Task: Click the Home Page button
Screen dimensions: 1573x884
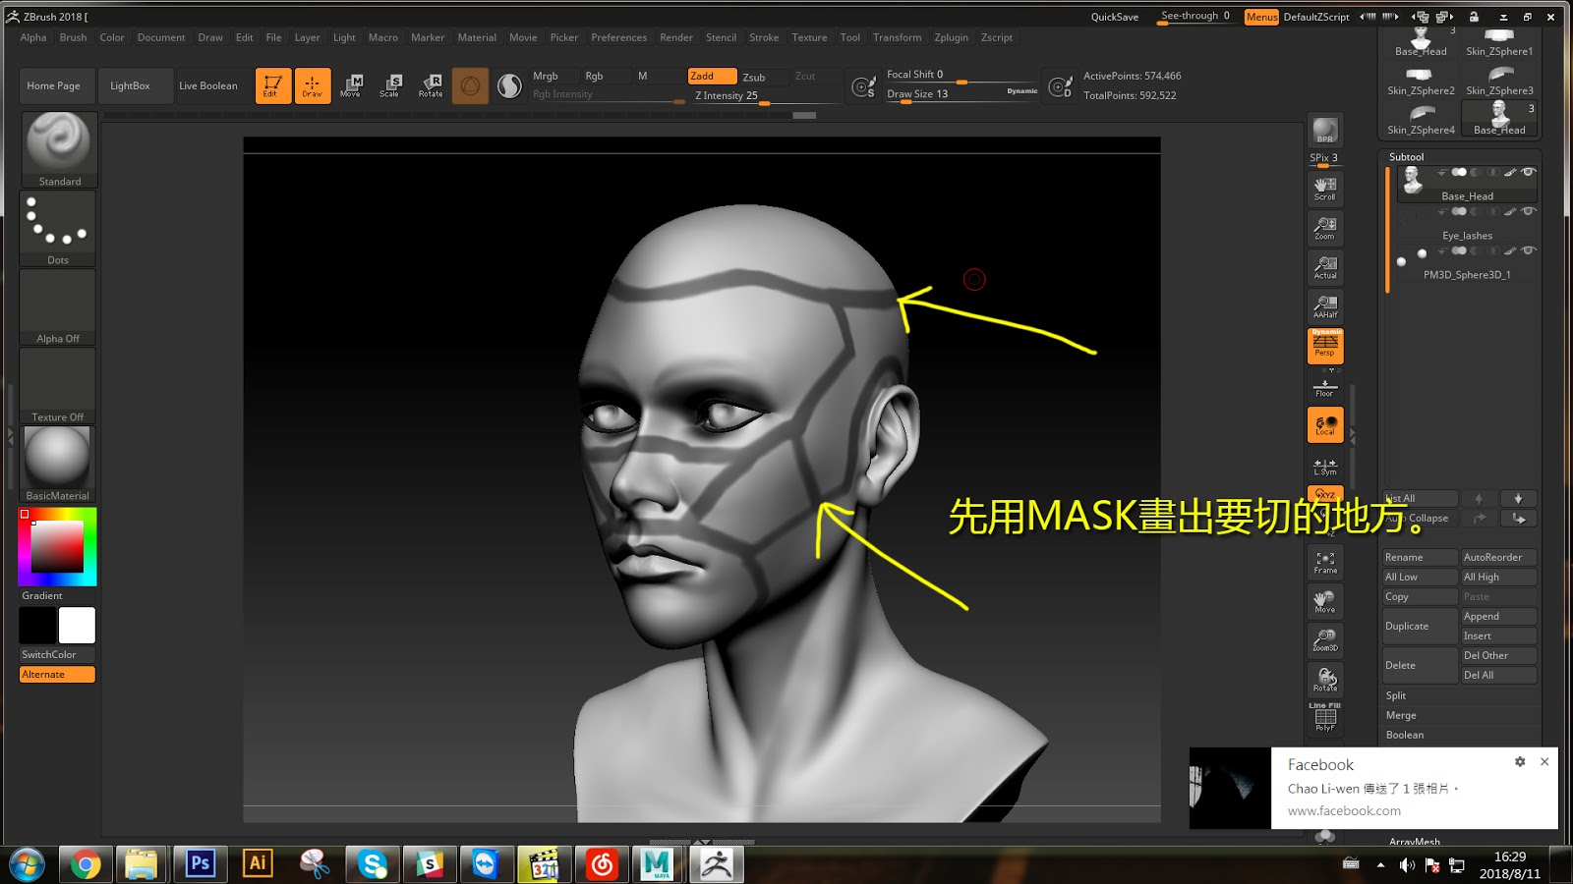Action: pyautogui.click(x=57, y=85)
